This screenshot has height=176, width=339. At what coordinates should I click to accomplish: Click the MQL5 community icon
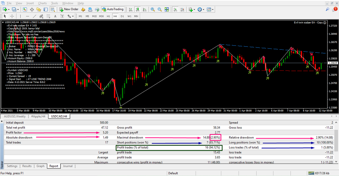pos(90,9)
